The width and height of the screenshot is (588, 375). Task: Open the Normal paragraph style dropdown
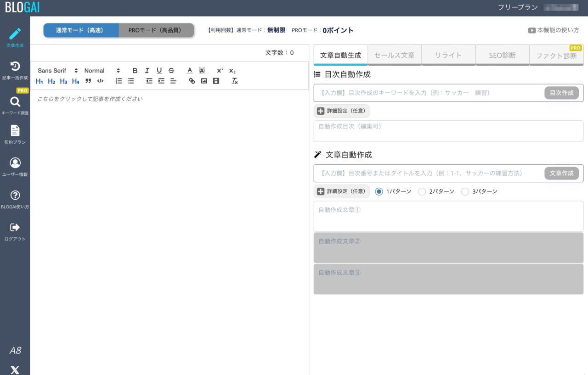tap(99, 70)
